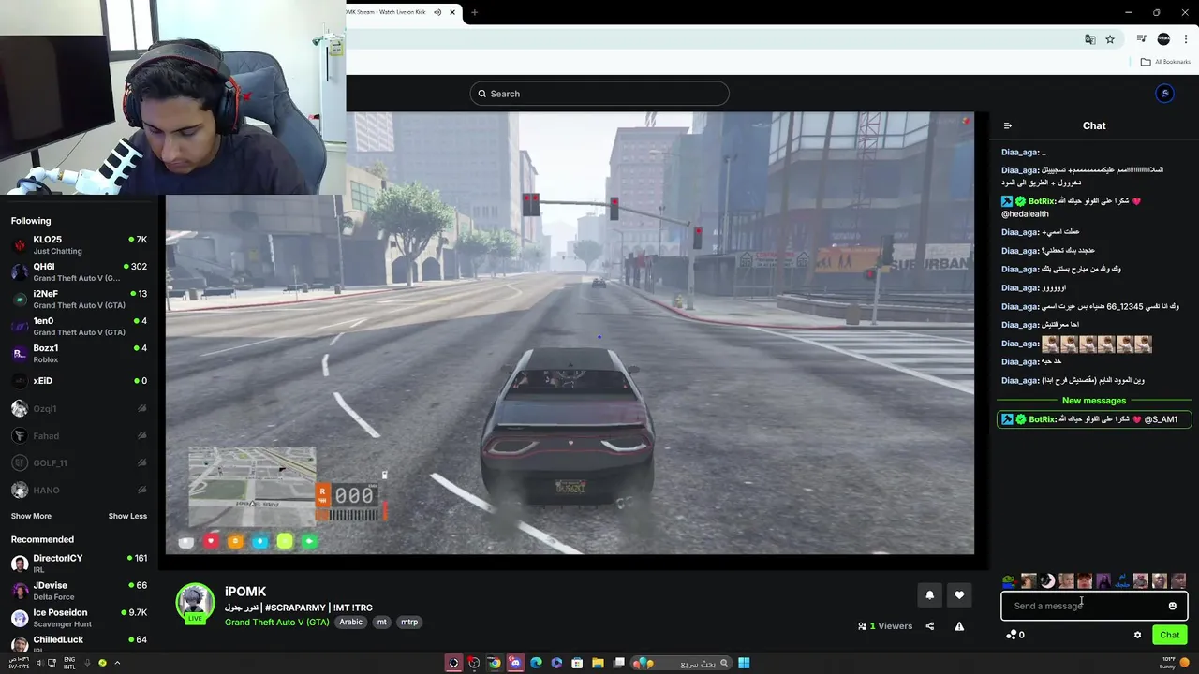
Task: Open offline HANO channel in Following
Action: coord(80,490)
